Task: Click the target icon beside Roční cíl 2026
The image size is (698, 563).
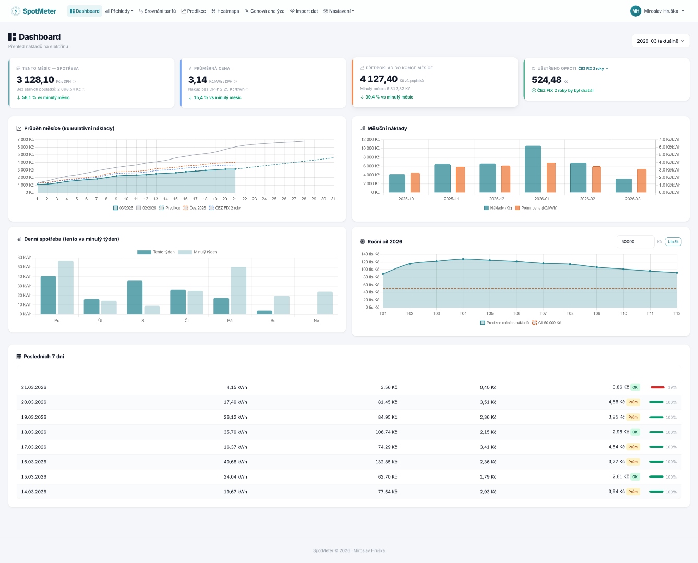Action: [363, 241]
